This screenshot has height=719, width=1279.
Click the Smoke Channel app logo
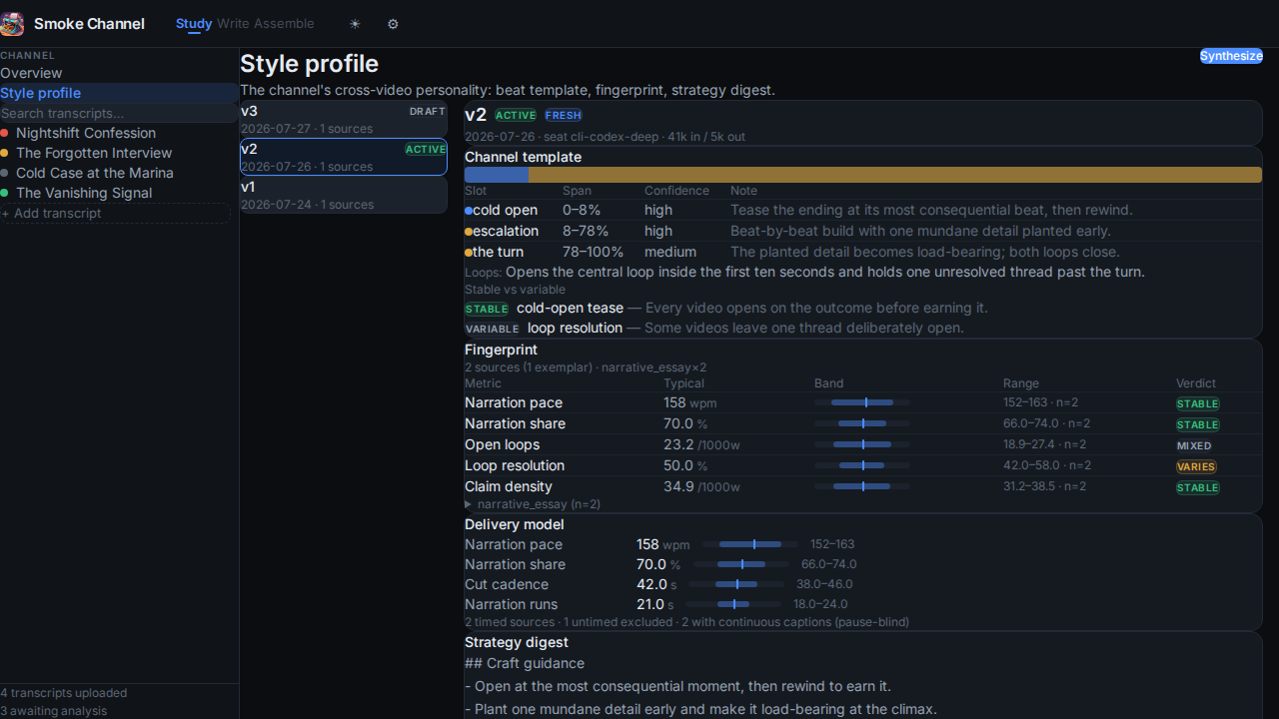pyautogui.click(x=12, y=23)
